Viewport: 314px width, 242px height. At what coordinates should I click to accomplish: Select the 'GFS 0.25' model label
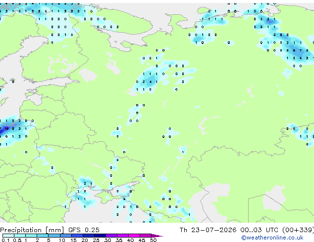(x=84, y=230)
